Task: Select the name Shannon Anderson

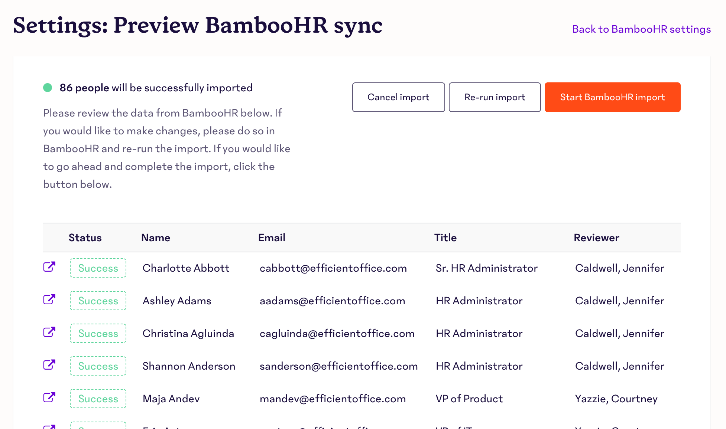Action: click(x=189, y=366)
